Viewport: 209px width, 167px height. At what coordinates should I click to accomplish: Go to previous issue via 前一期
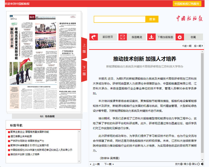pos(186,46)
